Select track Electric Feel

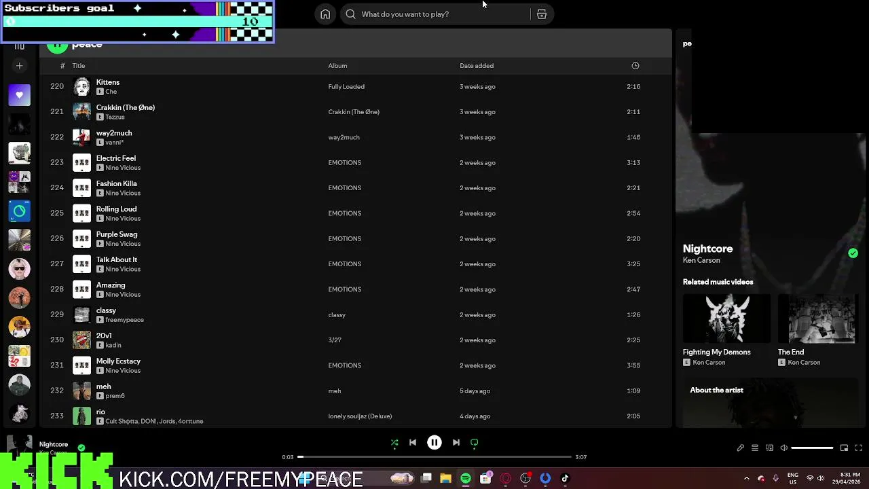[x=356, y=163]
